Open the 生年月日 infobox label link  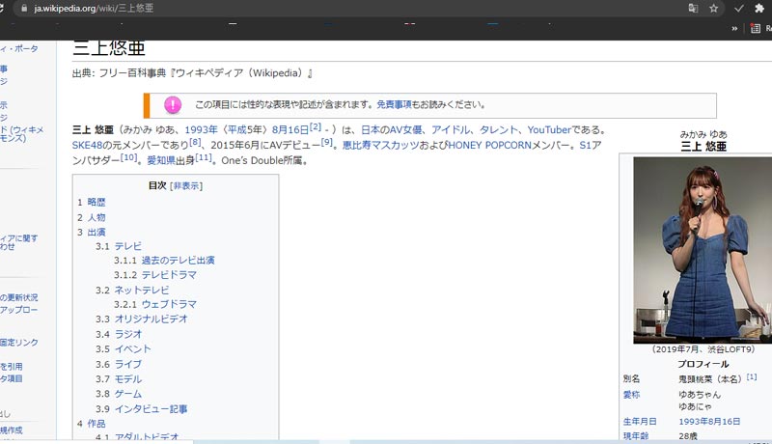click(x=640, y=422)
